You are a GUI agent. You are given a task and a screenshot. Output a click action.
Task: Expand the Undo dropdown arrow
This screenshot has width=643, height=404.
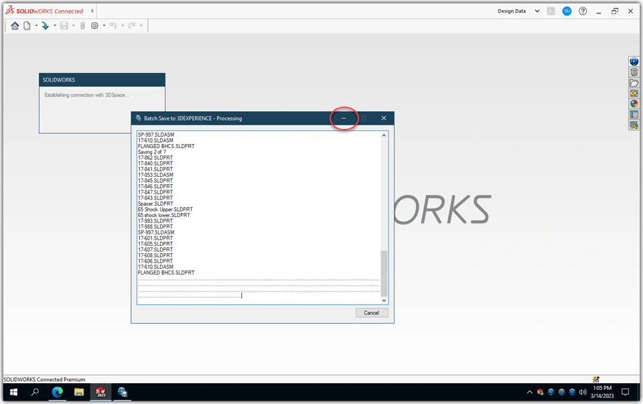(x=122, y=26)
